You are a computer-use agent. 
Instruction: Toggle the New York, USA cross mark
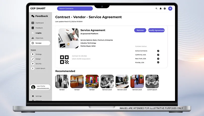click(x=158, y=59)
